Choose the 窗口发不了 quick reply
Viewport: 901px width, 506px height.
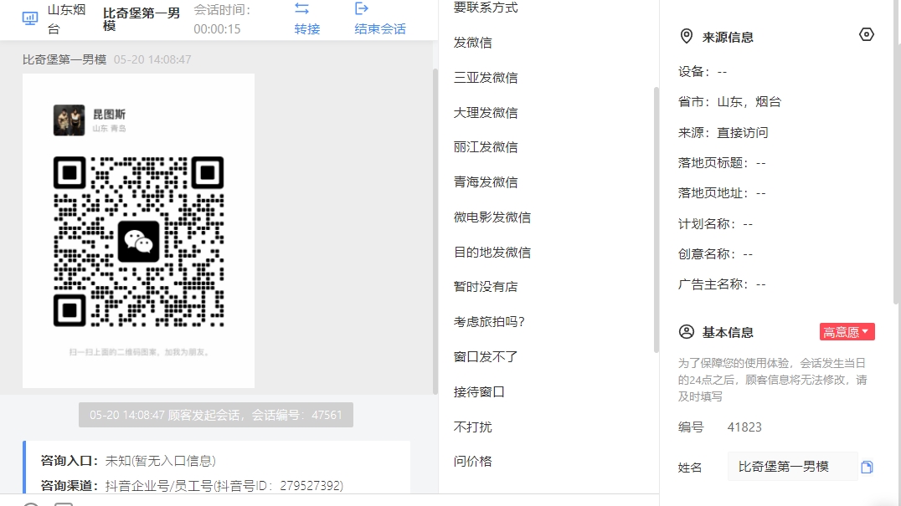486,356
